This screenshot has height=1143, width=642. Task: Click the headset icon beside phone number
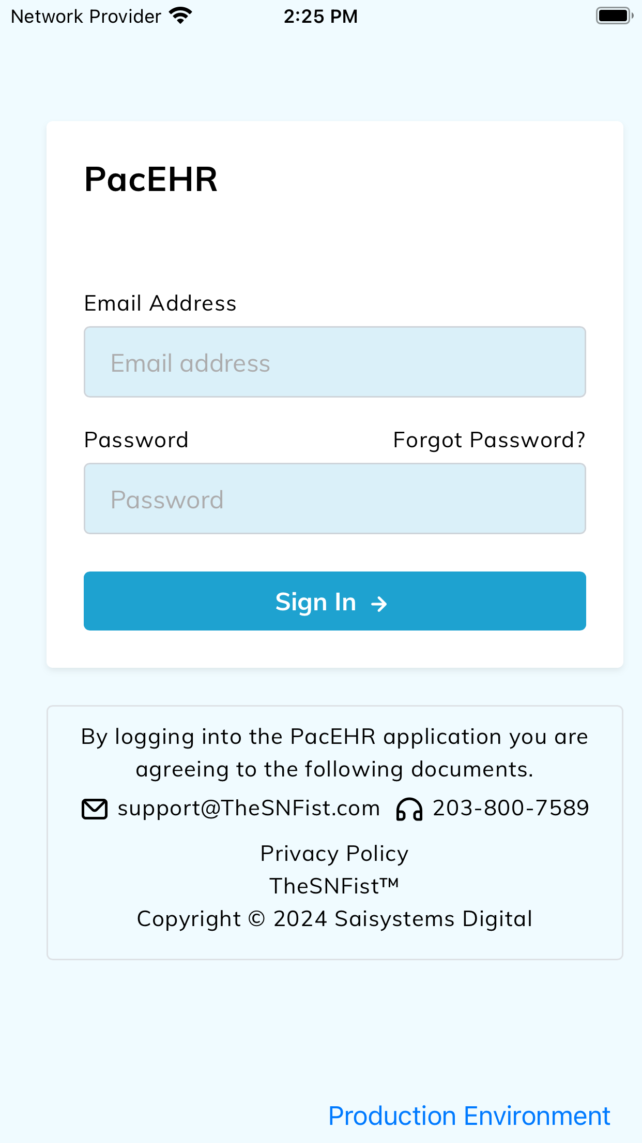[x=409, y=809]
